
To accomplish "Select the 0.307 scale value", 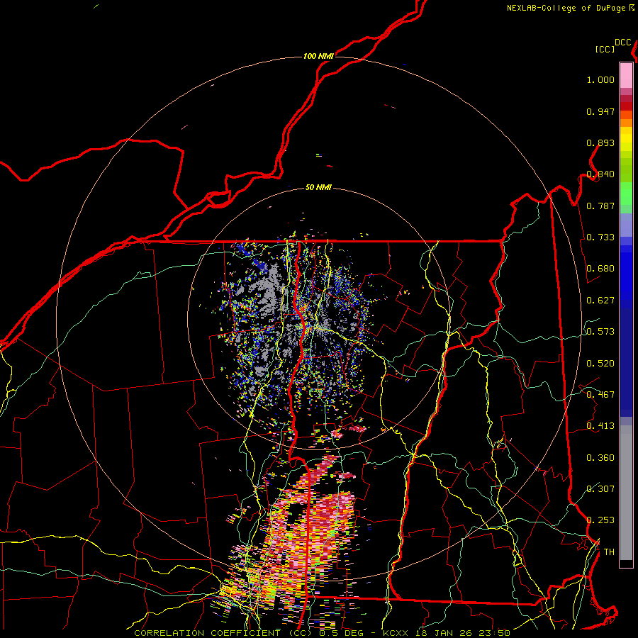I will [600, 488].
